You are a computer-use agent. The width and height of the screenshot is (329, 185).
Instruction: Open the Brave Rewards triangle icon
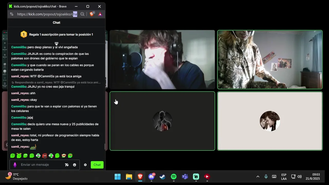coord(100,14)
